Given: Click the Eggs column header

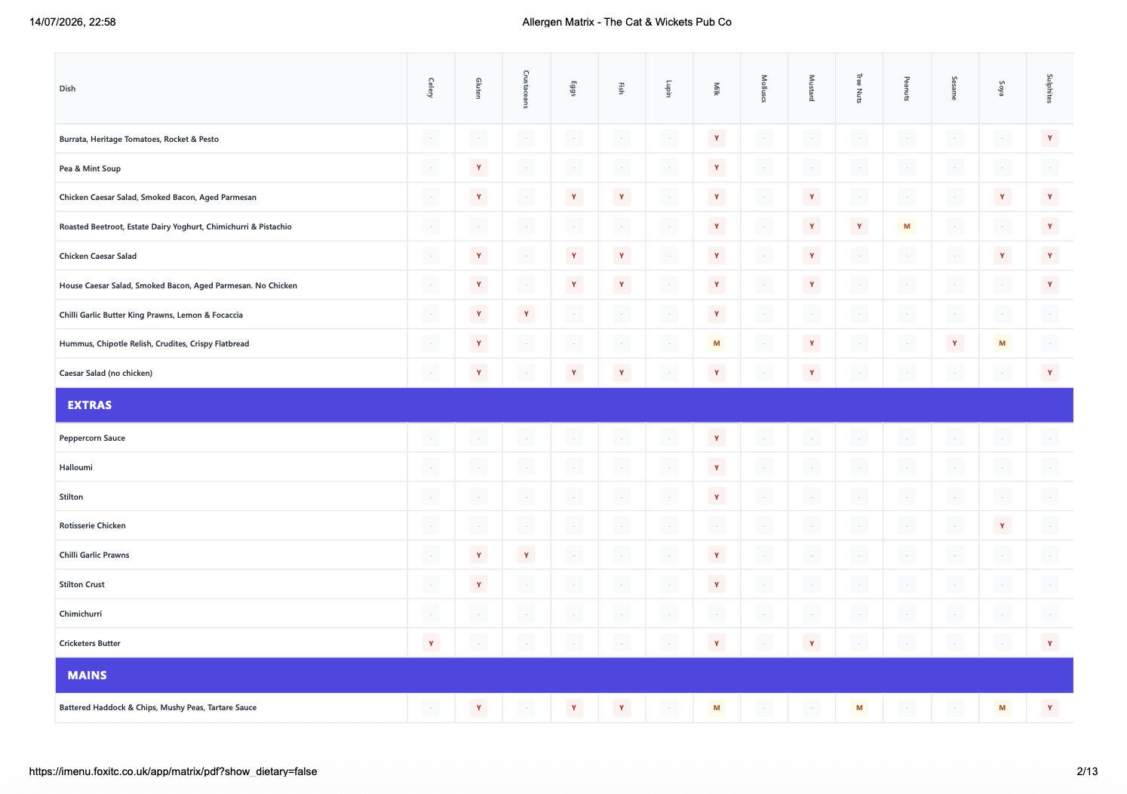Looking at the screenshot, I should [x=573, y=88].
